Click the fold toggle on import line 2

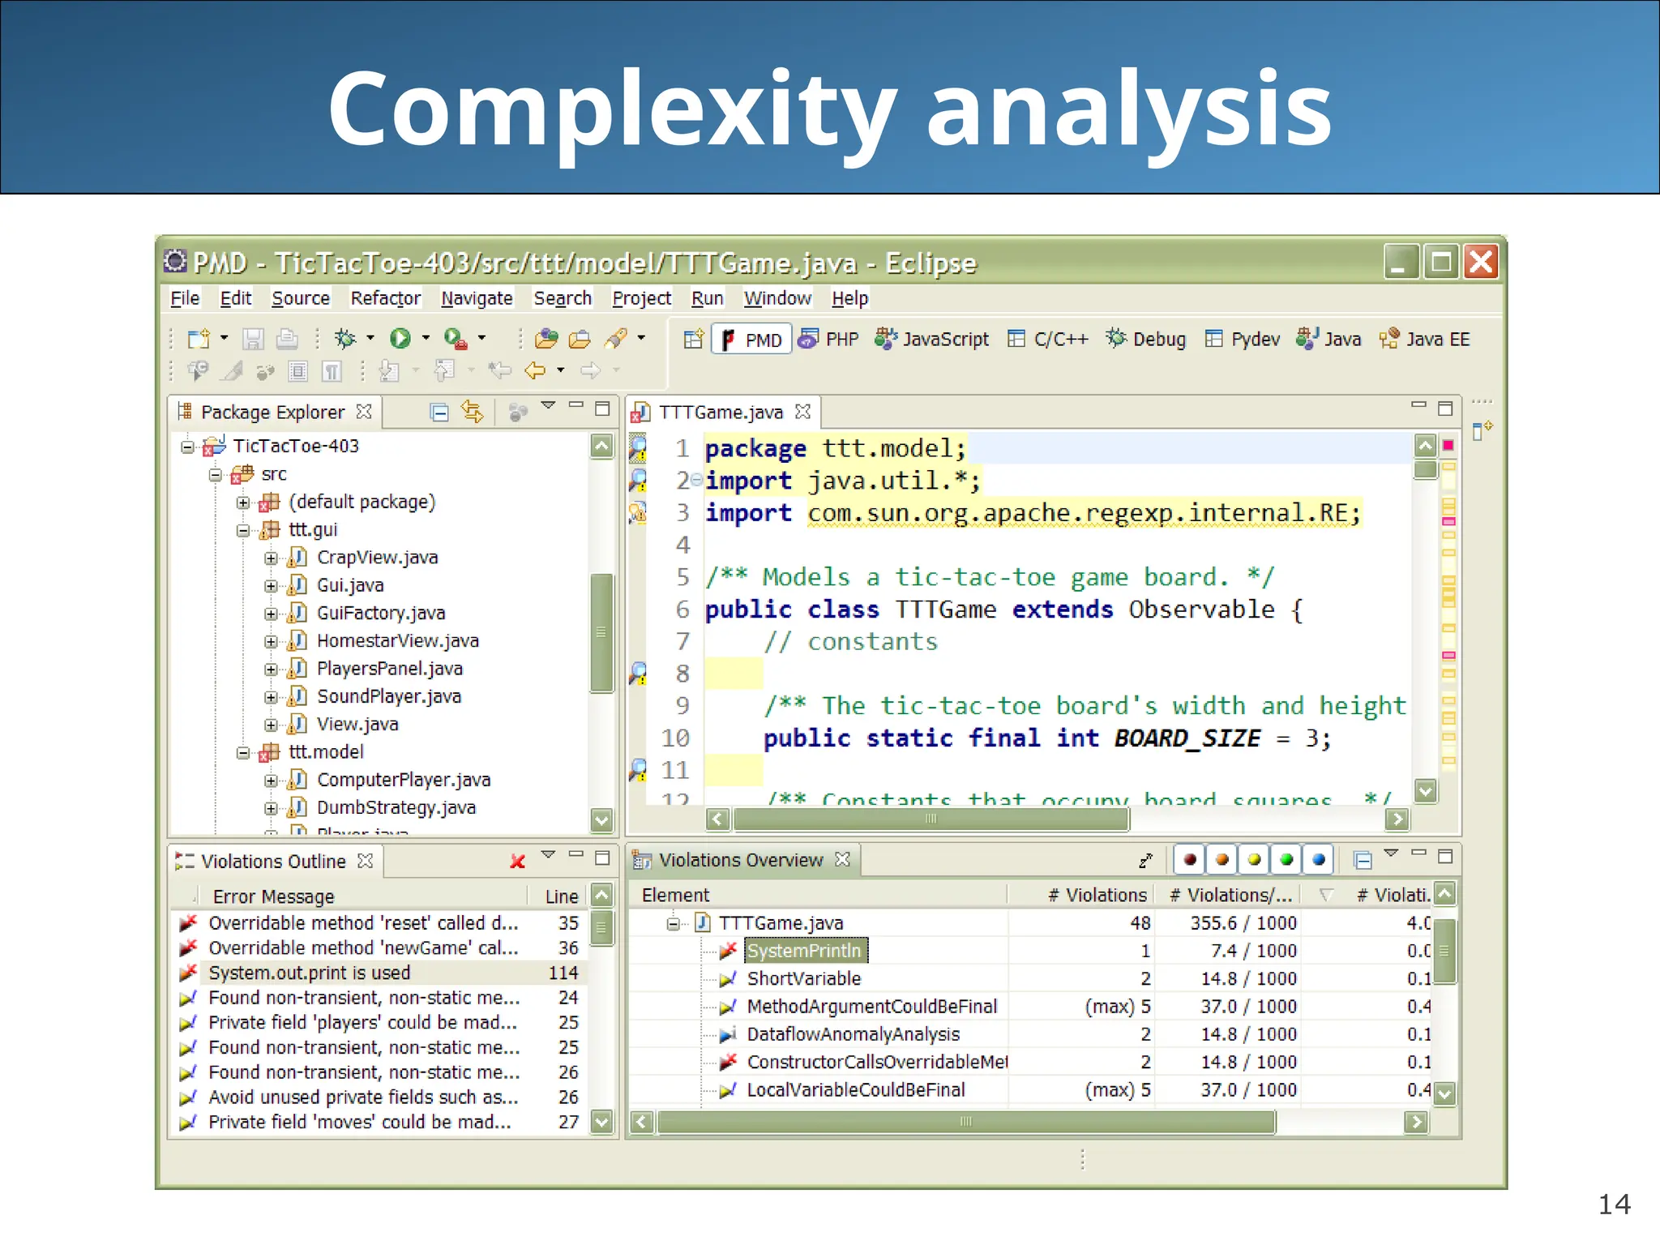pos(696,480)
